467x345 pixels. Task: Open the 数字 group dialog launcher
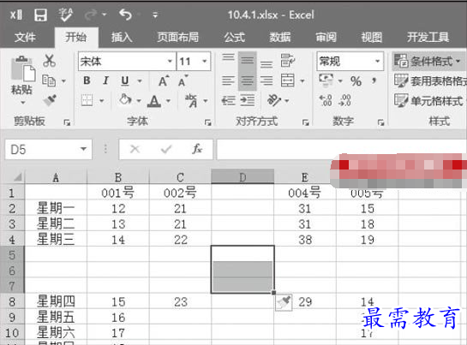point(380,122)
